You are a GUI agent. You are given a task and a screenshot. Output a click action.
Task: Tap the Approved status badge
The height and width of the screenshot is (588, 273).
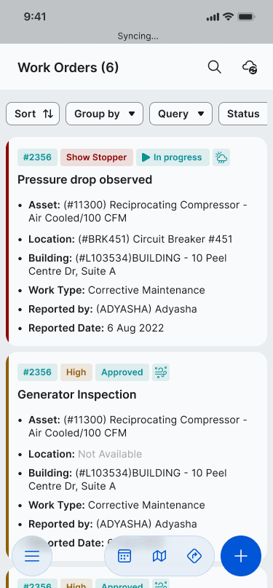pos(122,372)
